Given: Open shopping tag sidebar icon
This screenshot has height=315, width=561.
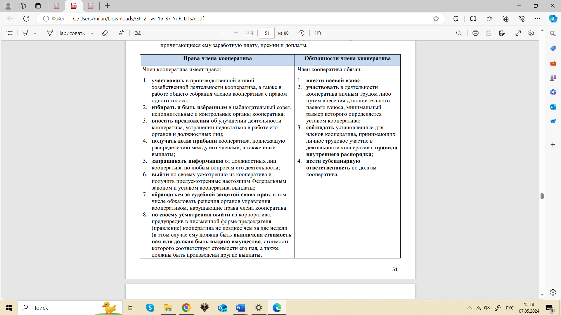Looking at the screenshot, I should click(x=553, y=48).
